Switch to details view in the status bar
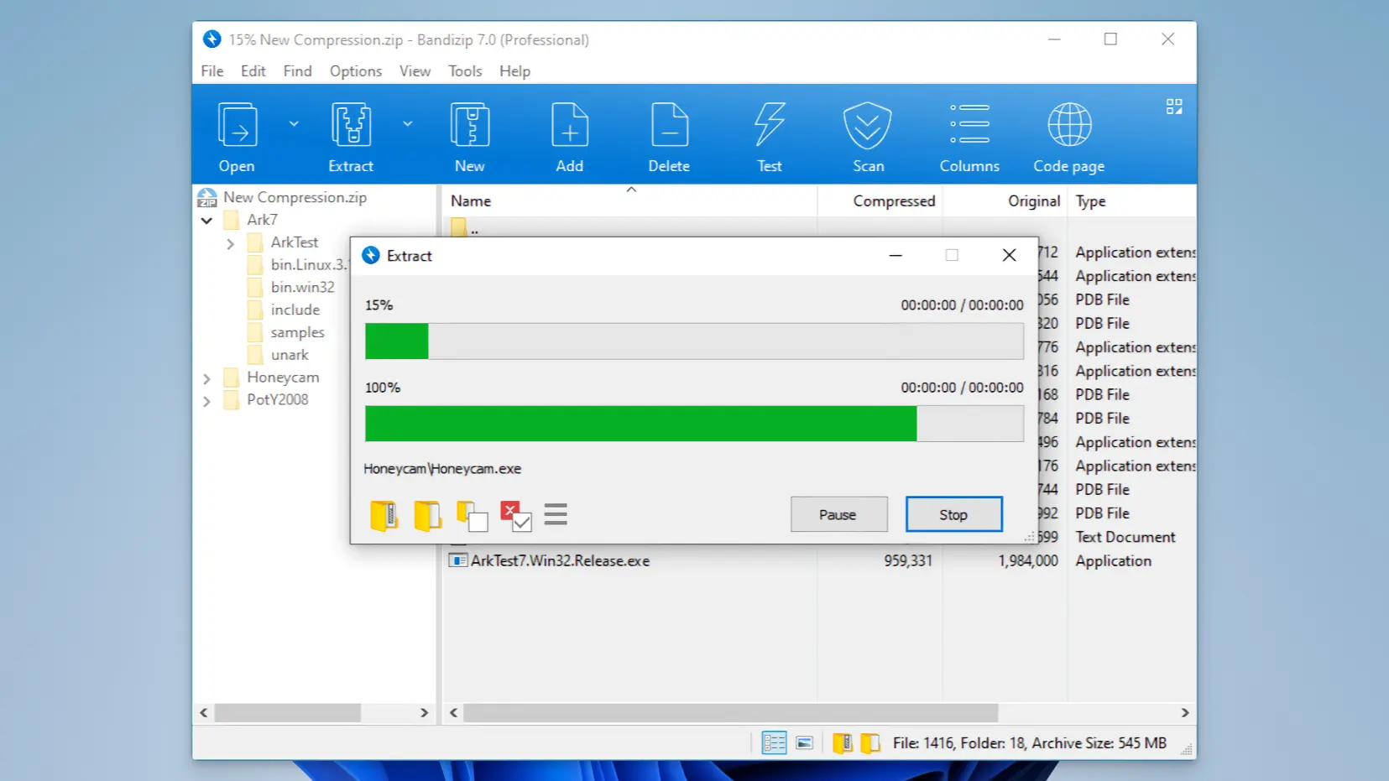 773,742
